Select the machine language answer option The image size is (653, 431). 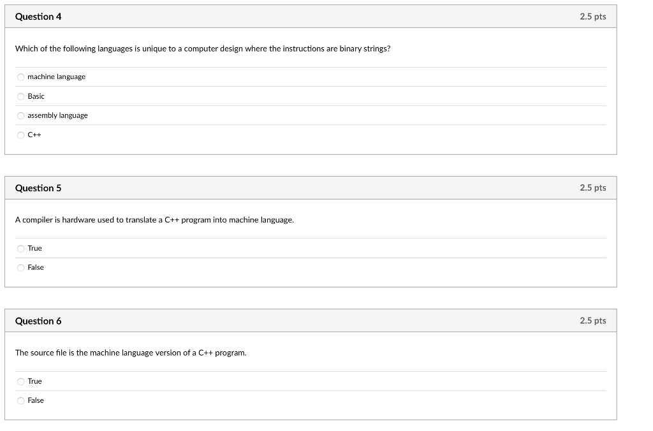(x=20, y=77)
